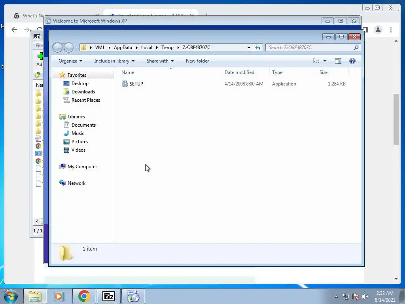Viewport: 405px width, 304px height.
Task: Create a New folder
Action: pos(197,61)
